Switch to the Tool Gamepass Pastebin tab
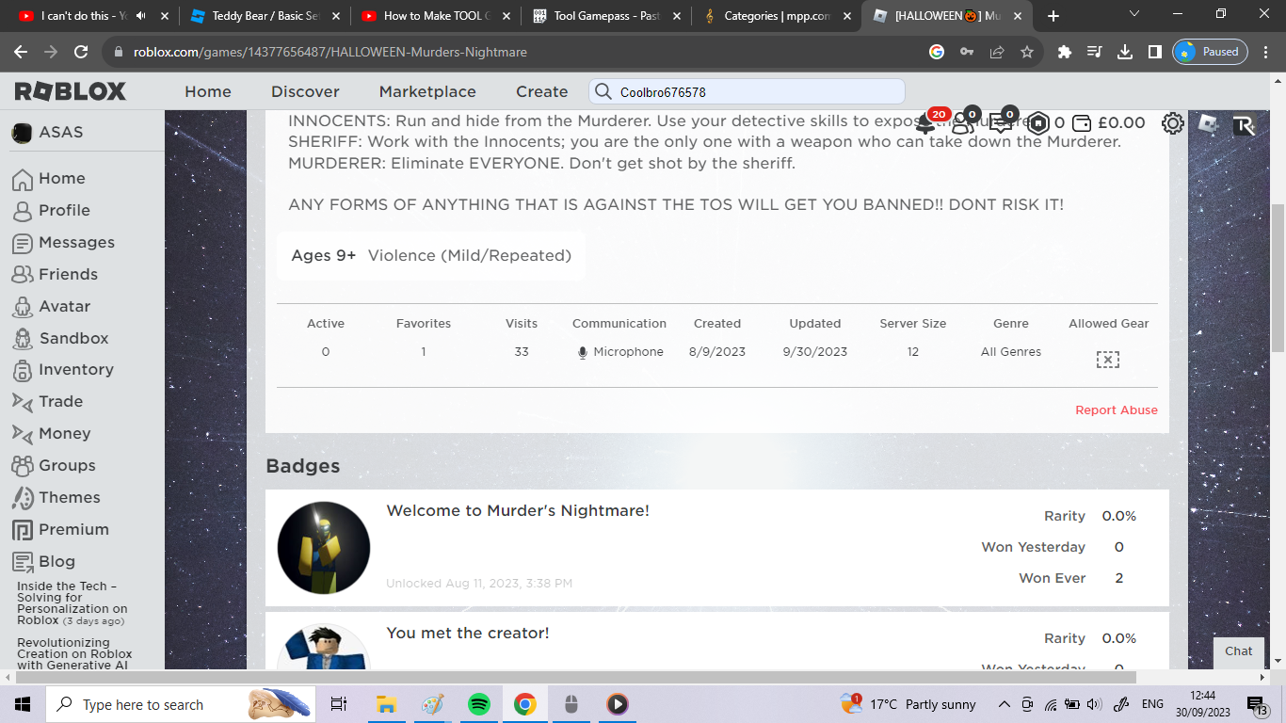The height and width of the screenshot is (723, 1286). 606,16
